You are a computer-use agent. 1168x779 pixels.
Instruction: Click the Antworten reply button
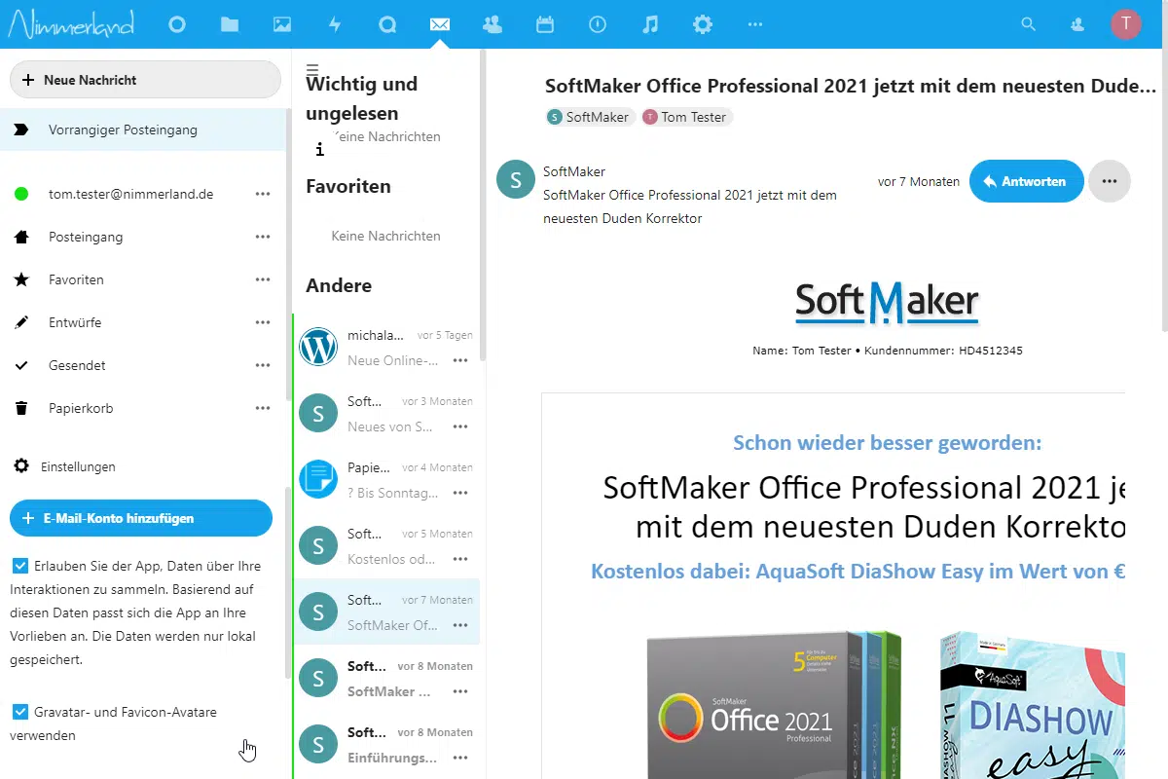click(x=1027, y=181)
